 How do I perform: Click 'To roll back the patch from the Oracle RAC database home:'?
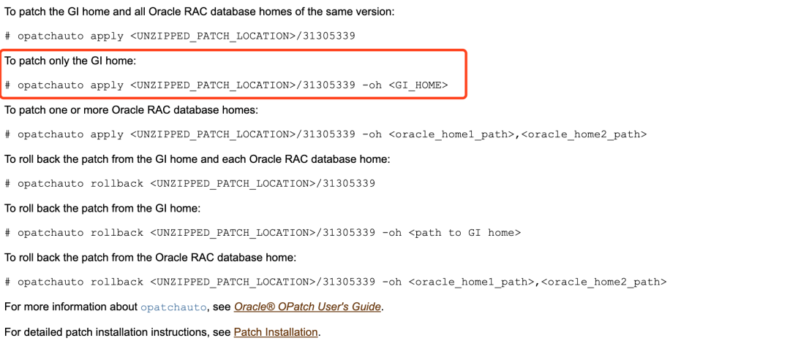(x=150, y=258)
